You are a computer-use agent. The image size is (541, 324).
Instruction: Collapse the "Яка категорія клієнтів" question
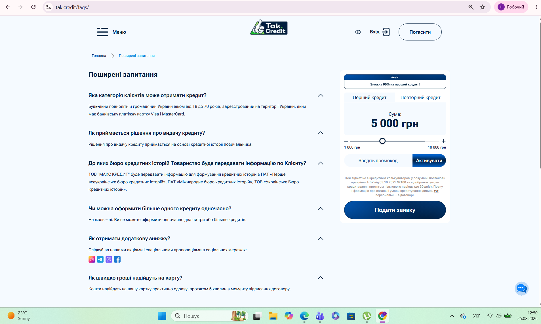point(321,95)
